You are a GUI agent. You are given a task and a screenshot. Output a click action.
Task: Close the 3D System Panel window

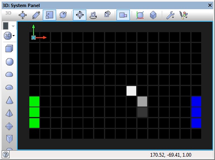pos(210,5)
